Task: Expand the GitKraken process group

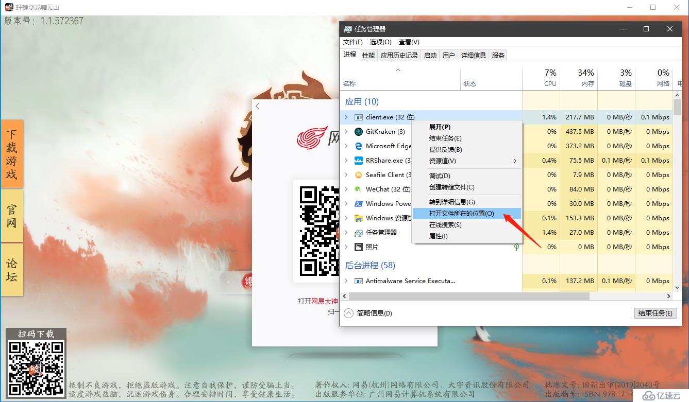Action: click(x=346, y=132)
